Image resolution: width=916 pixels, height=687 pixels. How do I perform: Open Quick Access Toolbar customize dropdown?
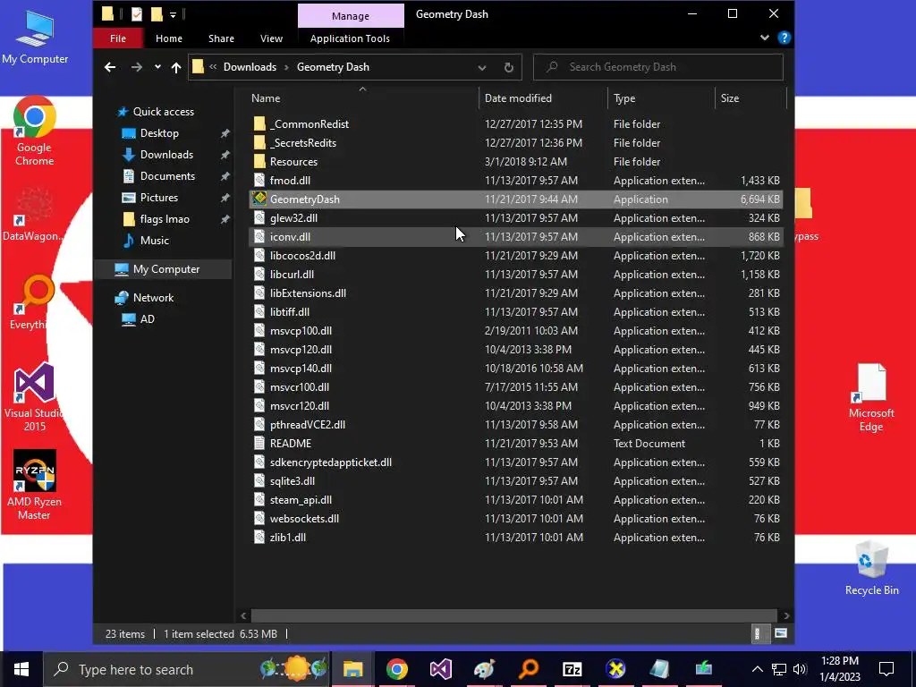pyautogui.click(x=173, y=14)
